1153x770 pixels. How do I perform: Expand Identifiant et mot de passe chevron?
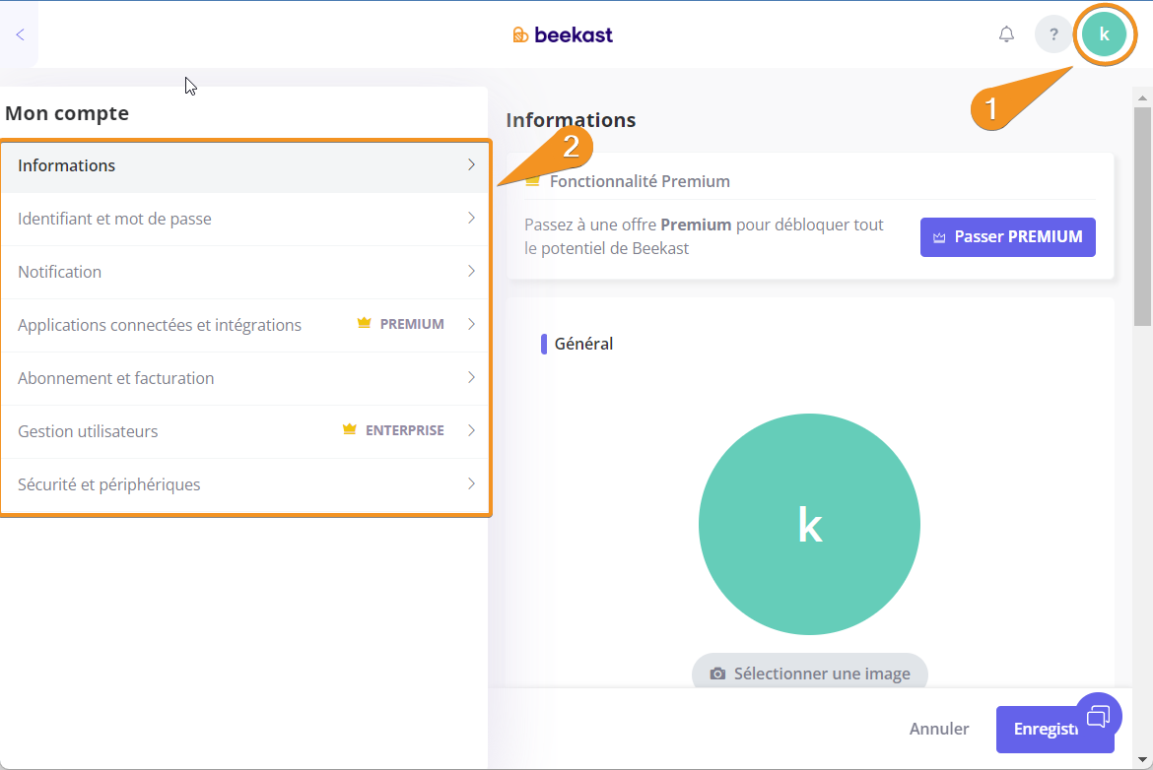(471, 219)
